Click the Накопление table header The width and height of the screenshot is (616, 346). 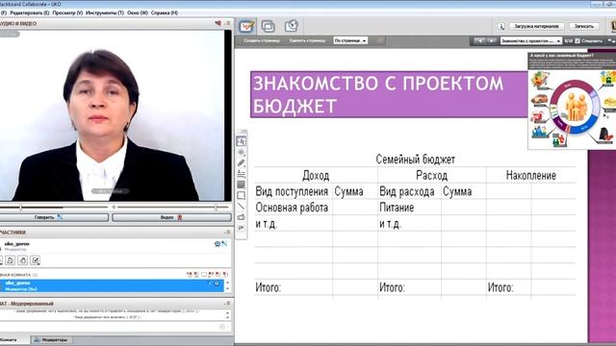530,175
